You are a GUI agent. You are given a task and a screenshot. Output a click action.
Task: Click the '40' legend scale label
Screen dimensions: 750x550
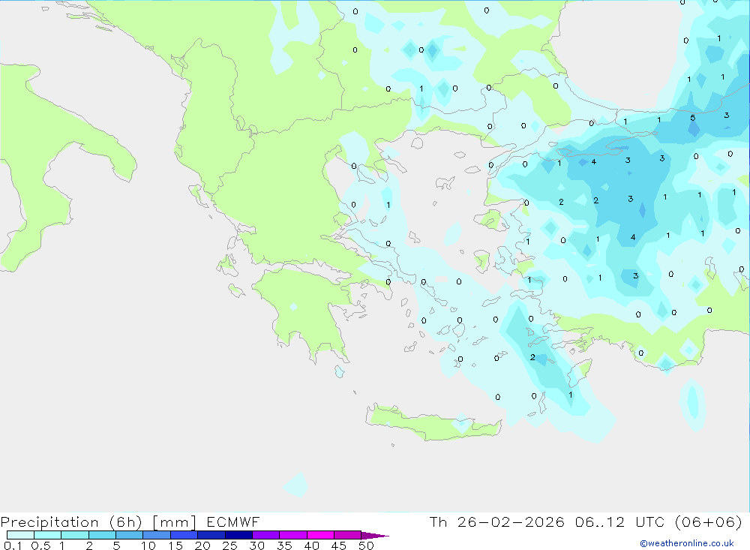311,545
